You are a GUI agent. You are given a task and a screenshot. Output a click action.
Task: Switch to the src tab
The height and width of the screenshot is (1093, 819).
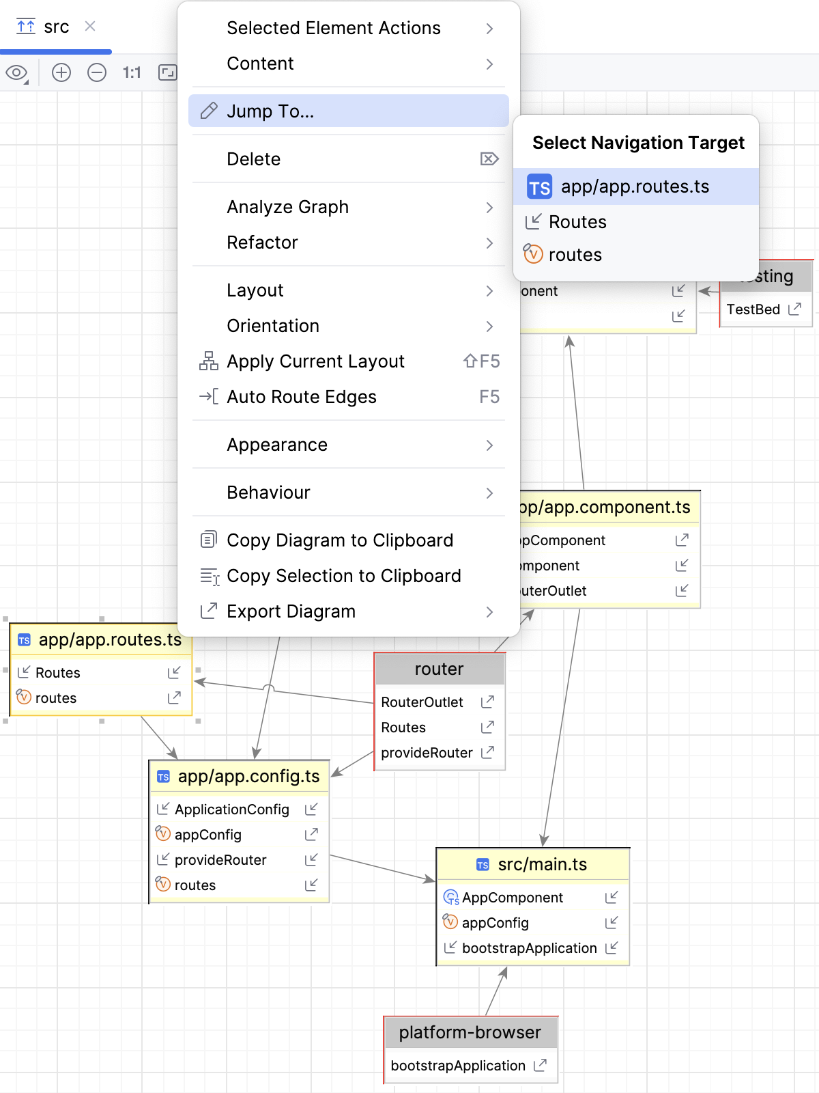click(x=56, y=27)
